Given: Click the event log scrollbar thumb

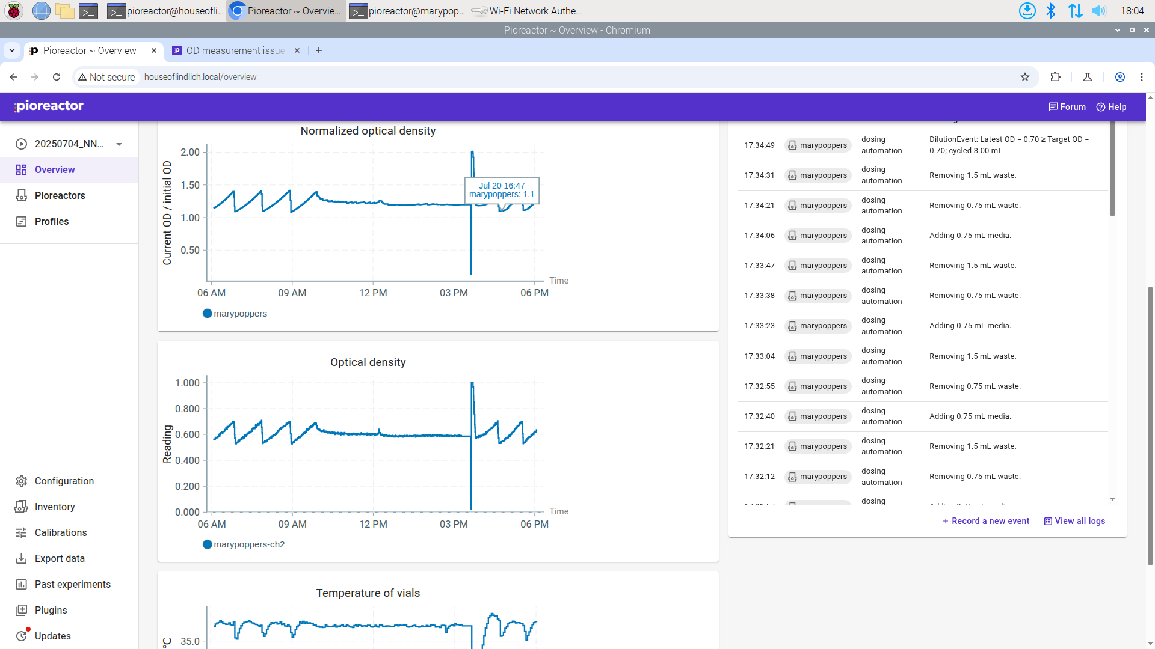Looking at the screenshot, I should click(1112, 168).
